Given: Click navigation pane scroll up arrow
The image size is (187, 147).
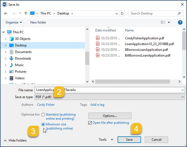Looking at the screenshot, I should coord(87,29).
